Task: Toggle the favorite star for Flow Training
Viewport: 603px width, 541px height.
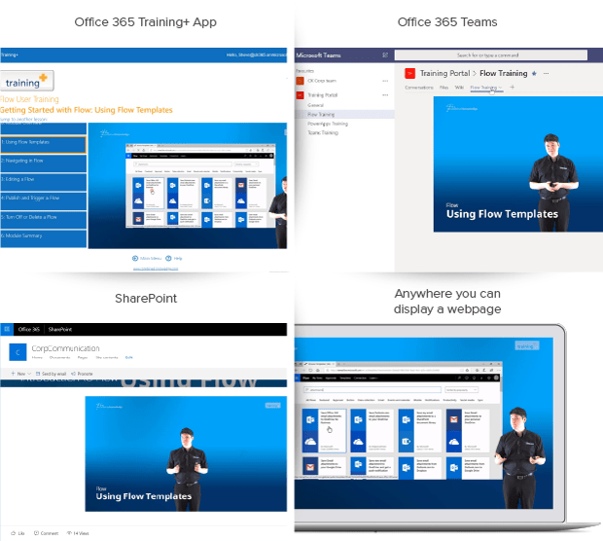Action: 534,74
